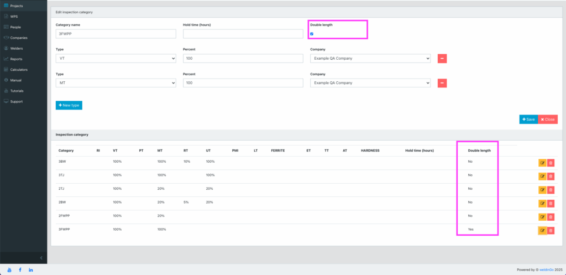Edit the 3TJ category

(542, 177)
